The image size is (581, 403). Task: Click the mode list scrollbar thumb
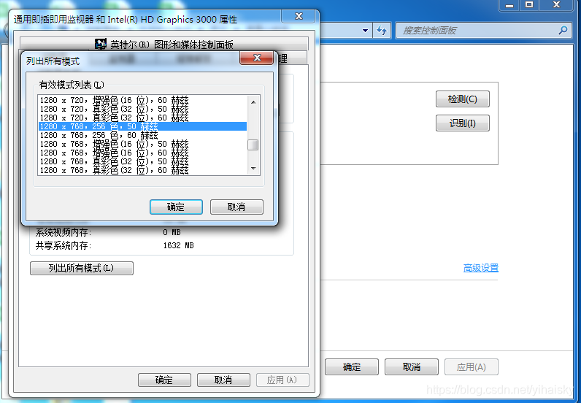253,145
